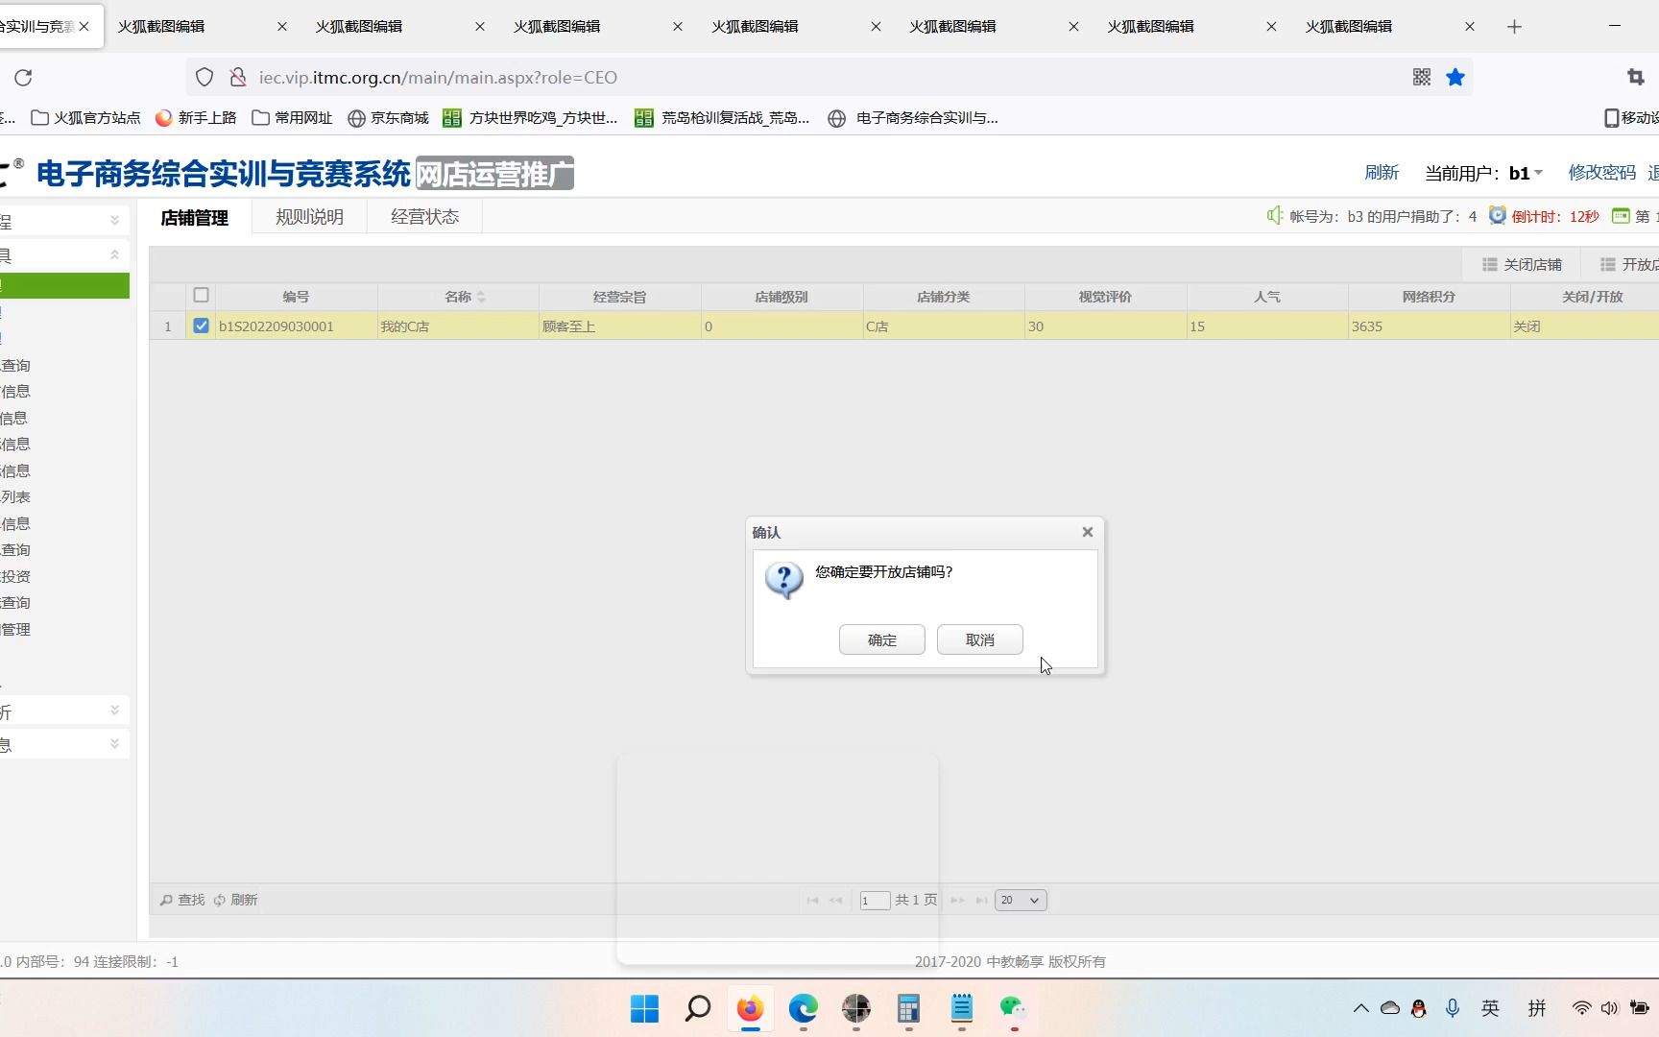Click the alarm clock icon beside 倒计时

pos(1498,216)
